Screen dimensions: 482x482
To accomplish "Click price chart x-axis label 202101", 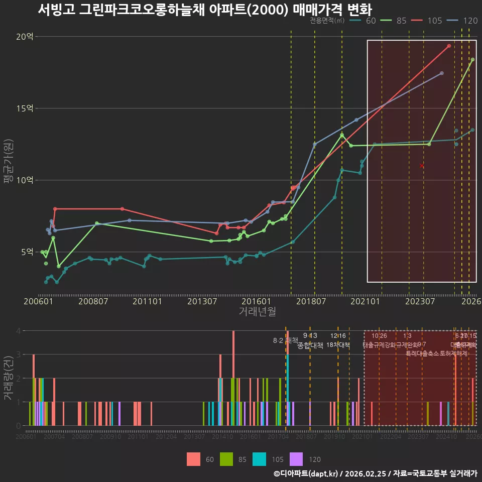I will tap(365, 301).
